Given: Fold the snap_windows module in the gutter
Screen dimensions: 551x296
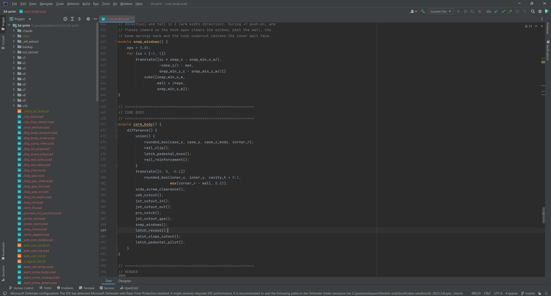Looking at the screenshot, I should [x=117, y=42].
